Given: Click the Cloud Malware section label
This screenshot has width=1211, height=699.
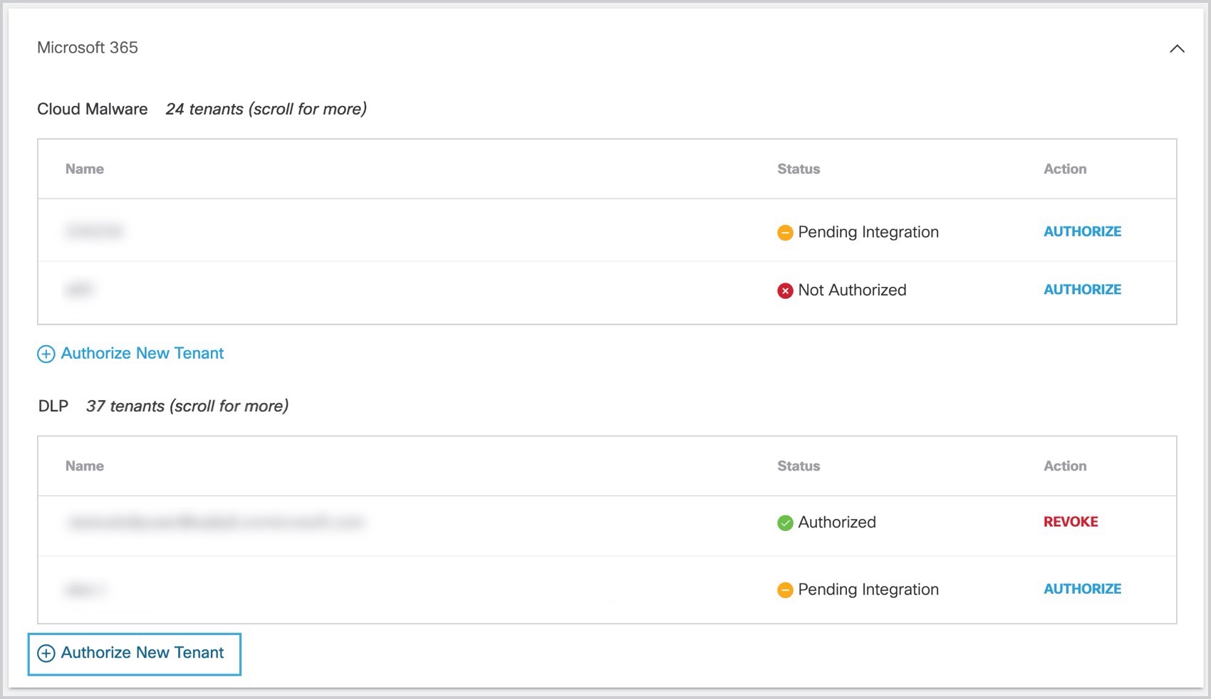Looking at the screenshot, I should [x=93, y=109].
